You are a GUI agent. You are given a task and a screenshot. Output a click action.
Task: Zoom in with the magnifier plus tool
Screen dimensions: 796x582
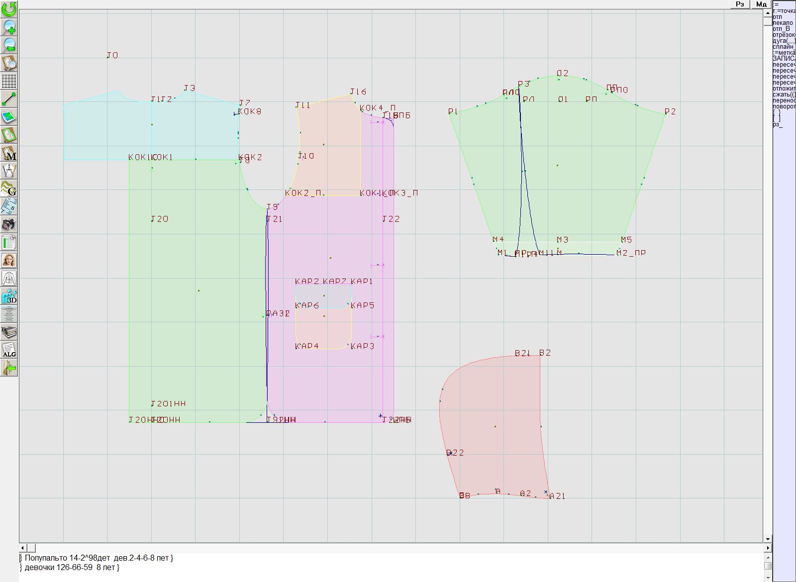9,27
